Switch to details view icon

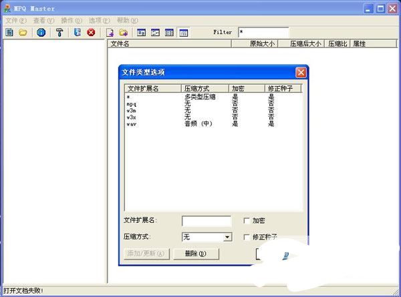(183, 33)
